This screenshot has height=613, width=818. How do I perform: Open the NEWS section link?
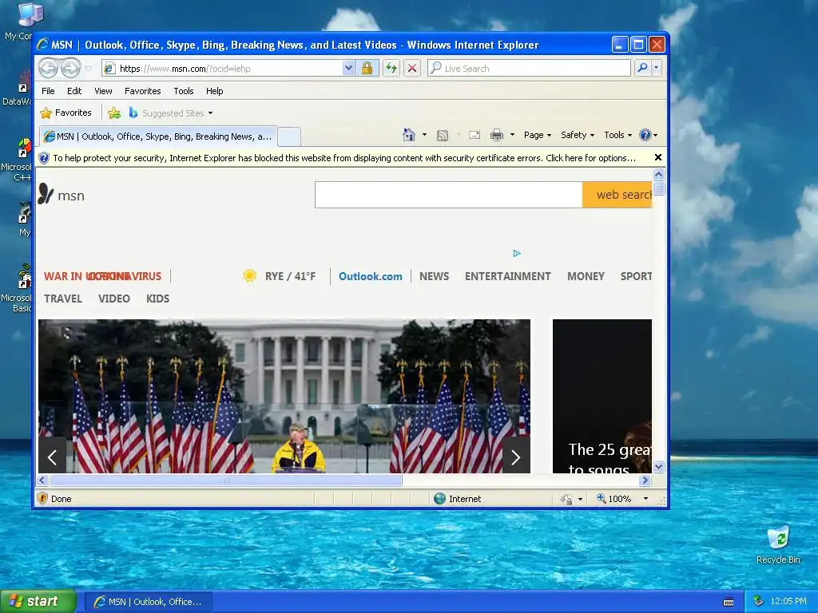click(x=434, y=276)
